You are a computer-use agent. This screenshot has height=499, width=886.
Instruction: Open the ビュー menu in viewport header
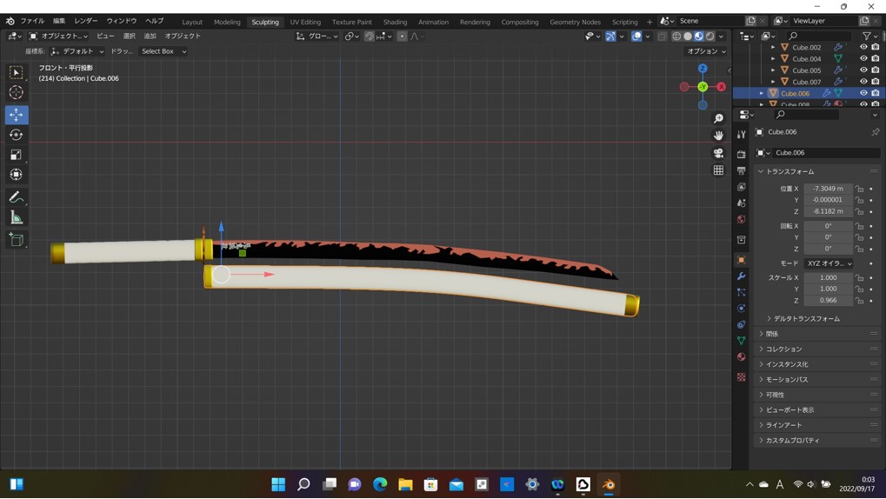pyautogui.click(x=105, y=37)
